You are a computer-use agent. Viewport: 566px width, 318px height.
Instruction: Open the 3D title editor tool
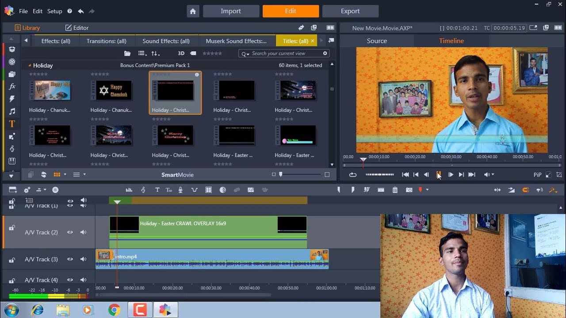click(168, 190)
